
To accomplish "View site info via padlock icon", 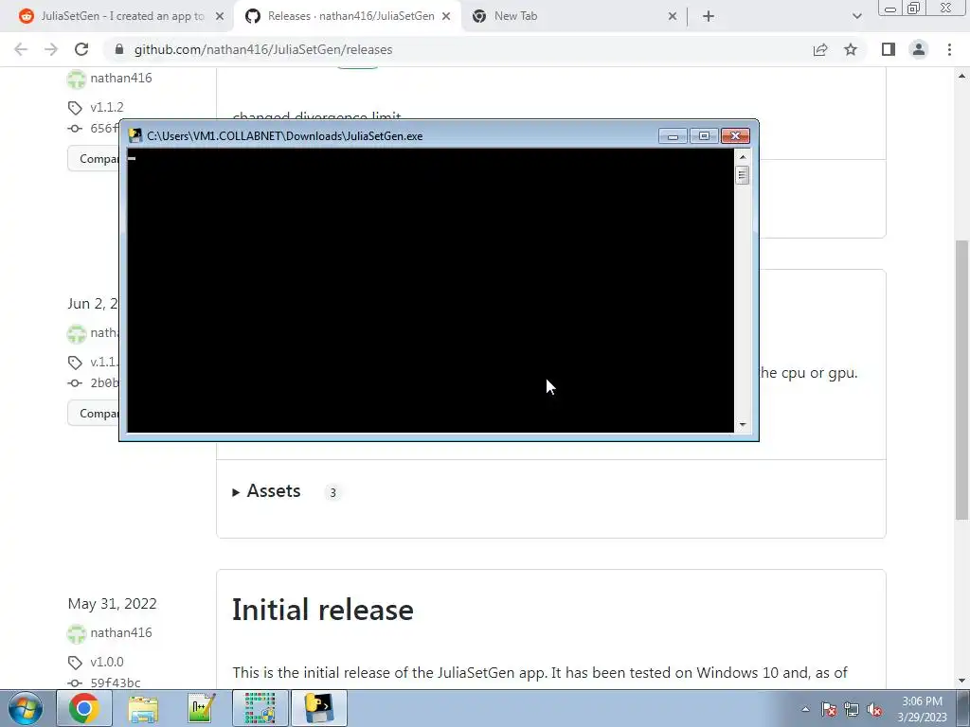I will click(119, 49).
